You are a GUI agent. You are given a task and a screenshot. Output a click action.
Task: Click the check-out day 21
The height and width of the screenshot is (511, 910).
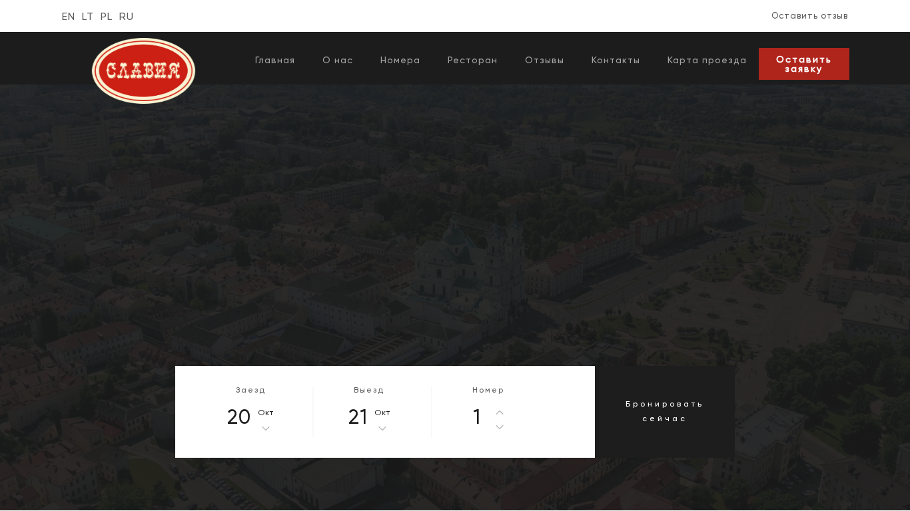[x=358, y=417]
